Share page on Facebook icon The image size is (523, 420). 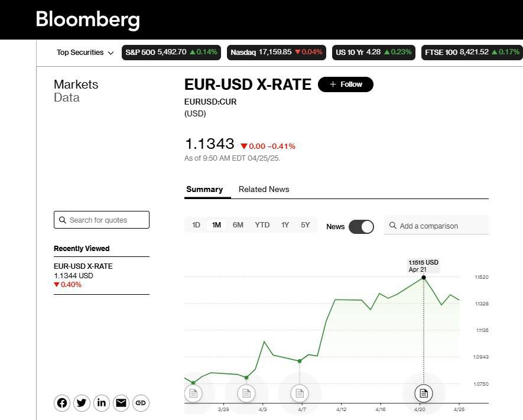62,403
